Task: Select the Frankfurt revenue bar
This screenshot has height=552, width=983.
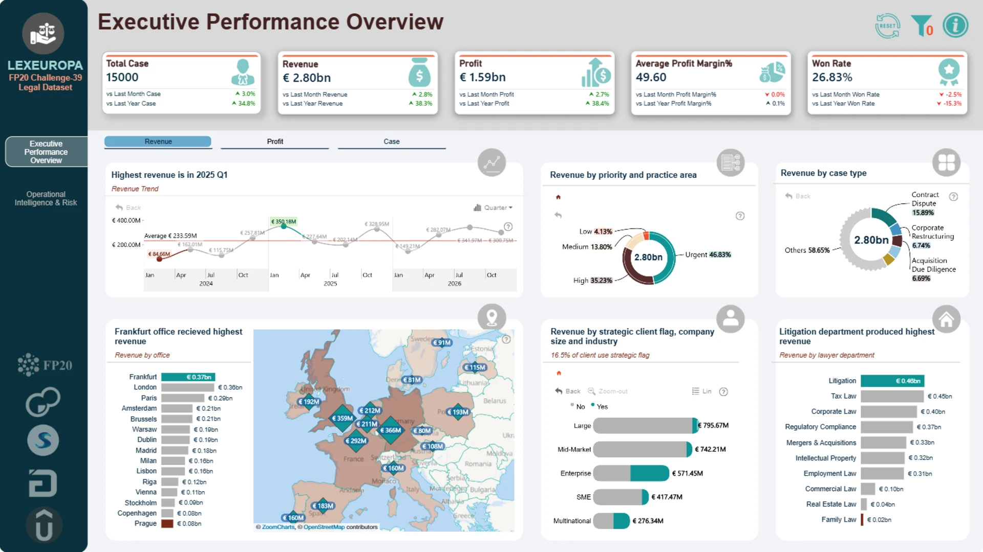Action: pyautogui.click(x=188, y=377)
